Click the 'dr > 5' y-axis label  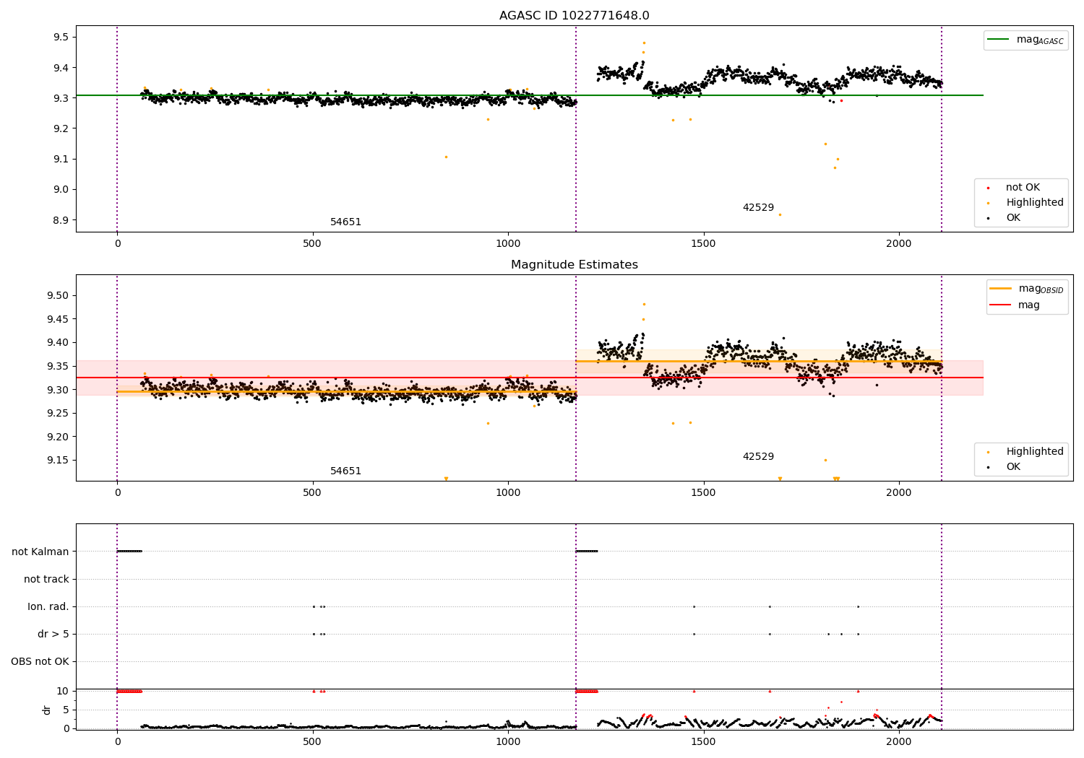coord(53,635)
